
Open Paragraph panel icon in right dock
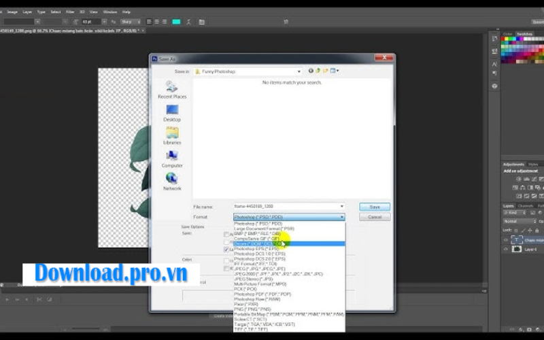point(495,73)
